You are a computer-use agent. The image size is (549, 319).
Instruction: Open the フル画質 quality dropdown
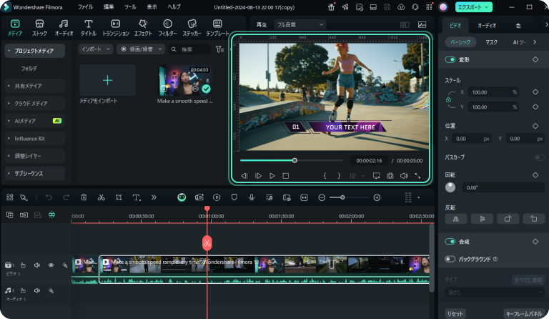pyautogui.click(x=300, y=24)
